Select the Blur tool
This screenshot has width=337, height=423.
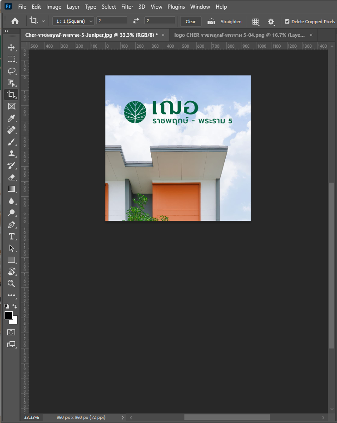pos(11,201)
